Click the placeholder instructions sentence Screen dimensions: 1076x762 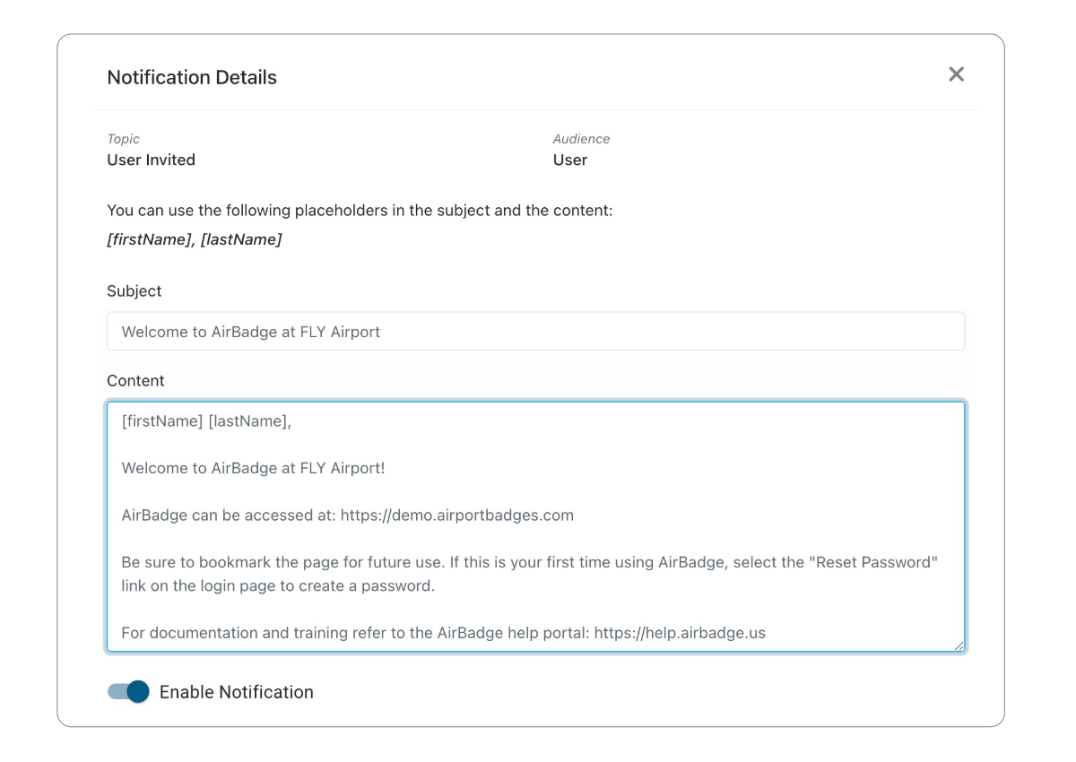pyautogui.click(x=360, y=211)
